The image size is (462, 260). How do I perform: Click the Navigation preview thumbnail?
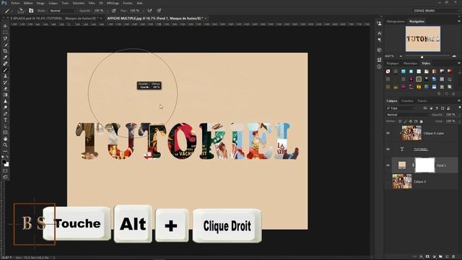423,39
